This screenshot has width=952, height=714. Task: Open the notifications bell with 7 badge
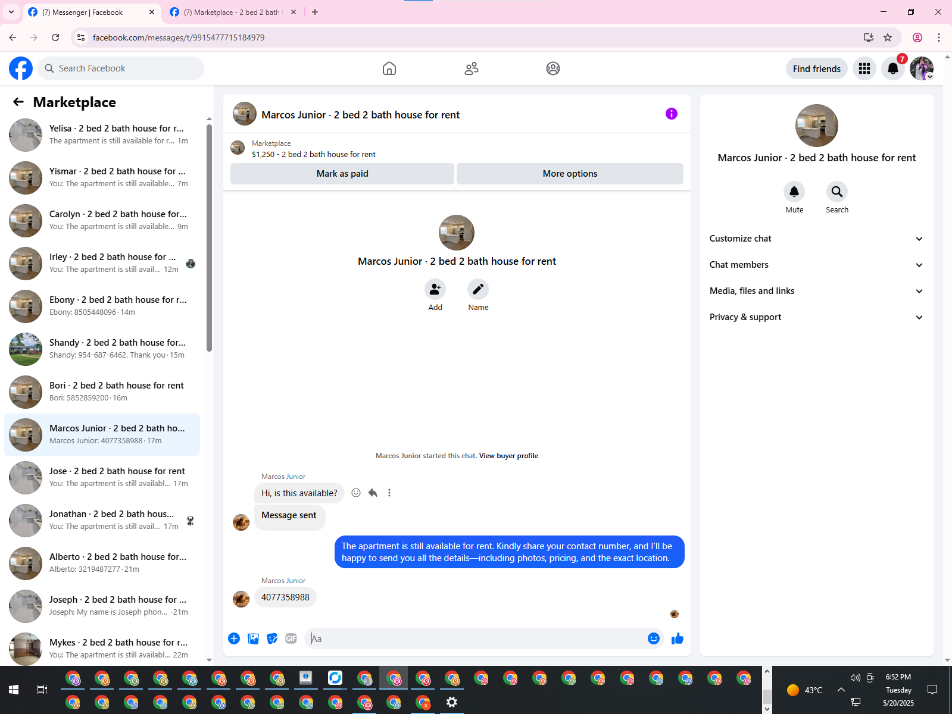[893, 68]
